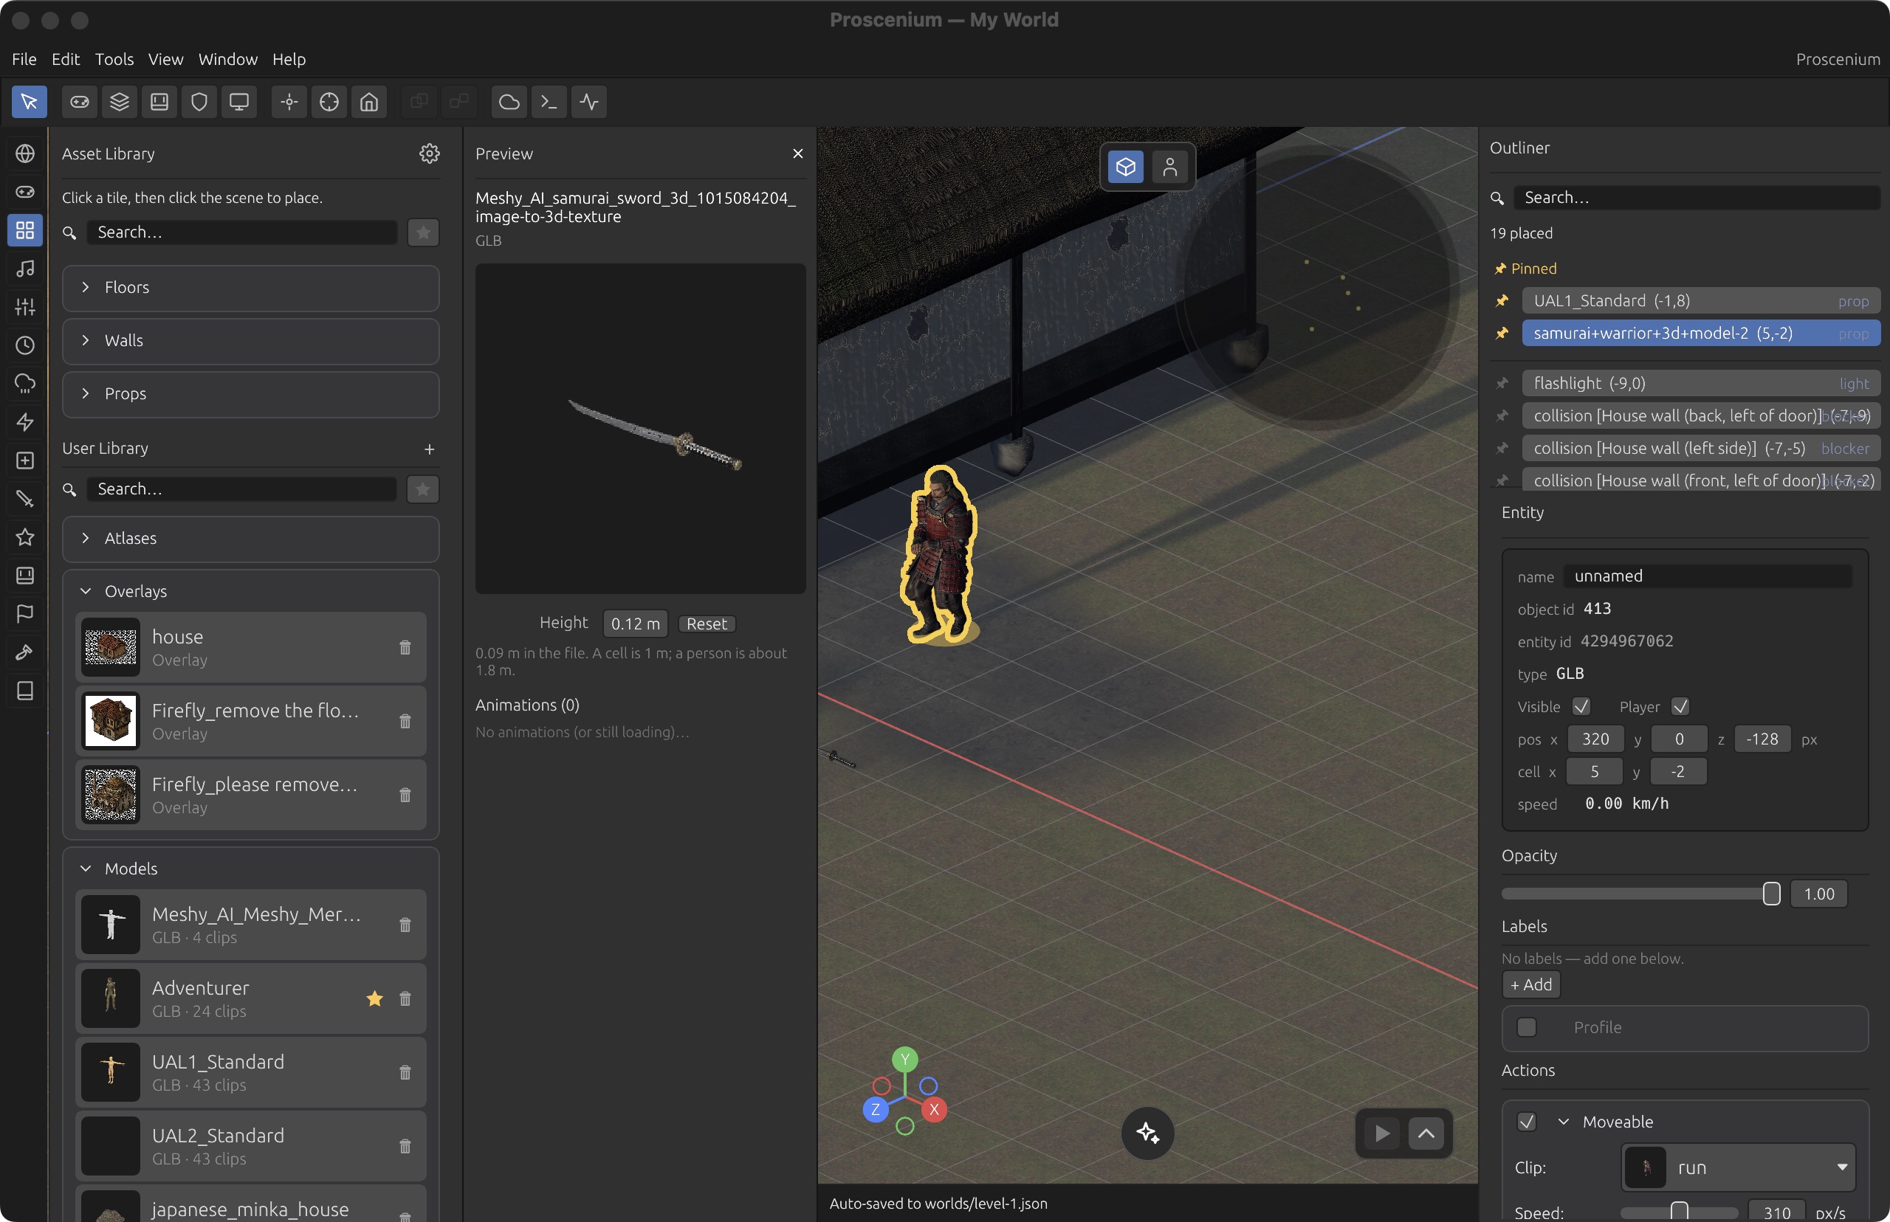
Task: Expand the Walls category
Action: (x=251, y=340)
